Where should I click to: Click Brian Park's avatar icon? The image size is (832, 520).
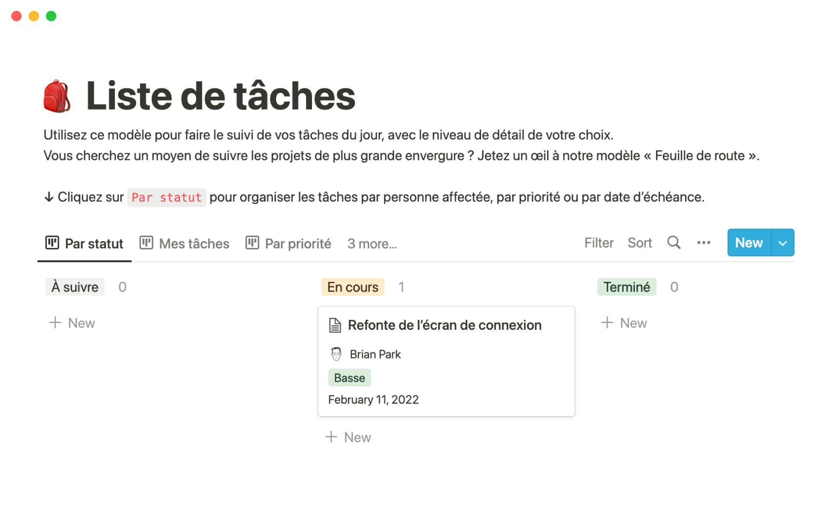(x=336, y=354)
